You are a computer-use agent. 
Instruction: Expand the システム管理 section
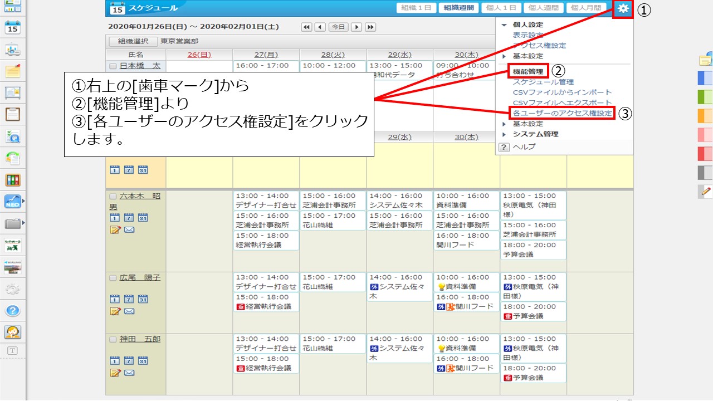tap(504, 134)
